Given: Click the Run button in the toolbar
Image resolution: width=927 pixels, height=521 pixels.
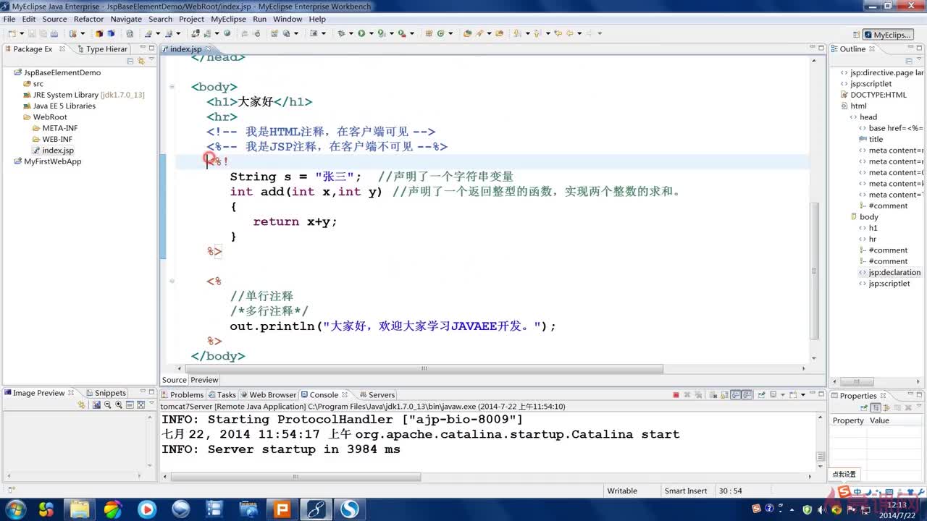Looking at the screenshot, I should tap(361, 33).
